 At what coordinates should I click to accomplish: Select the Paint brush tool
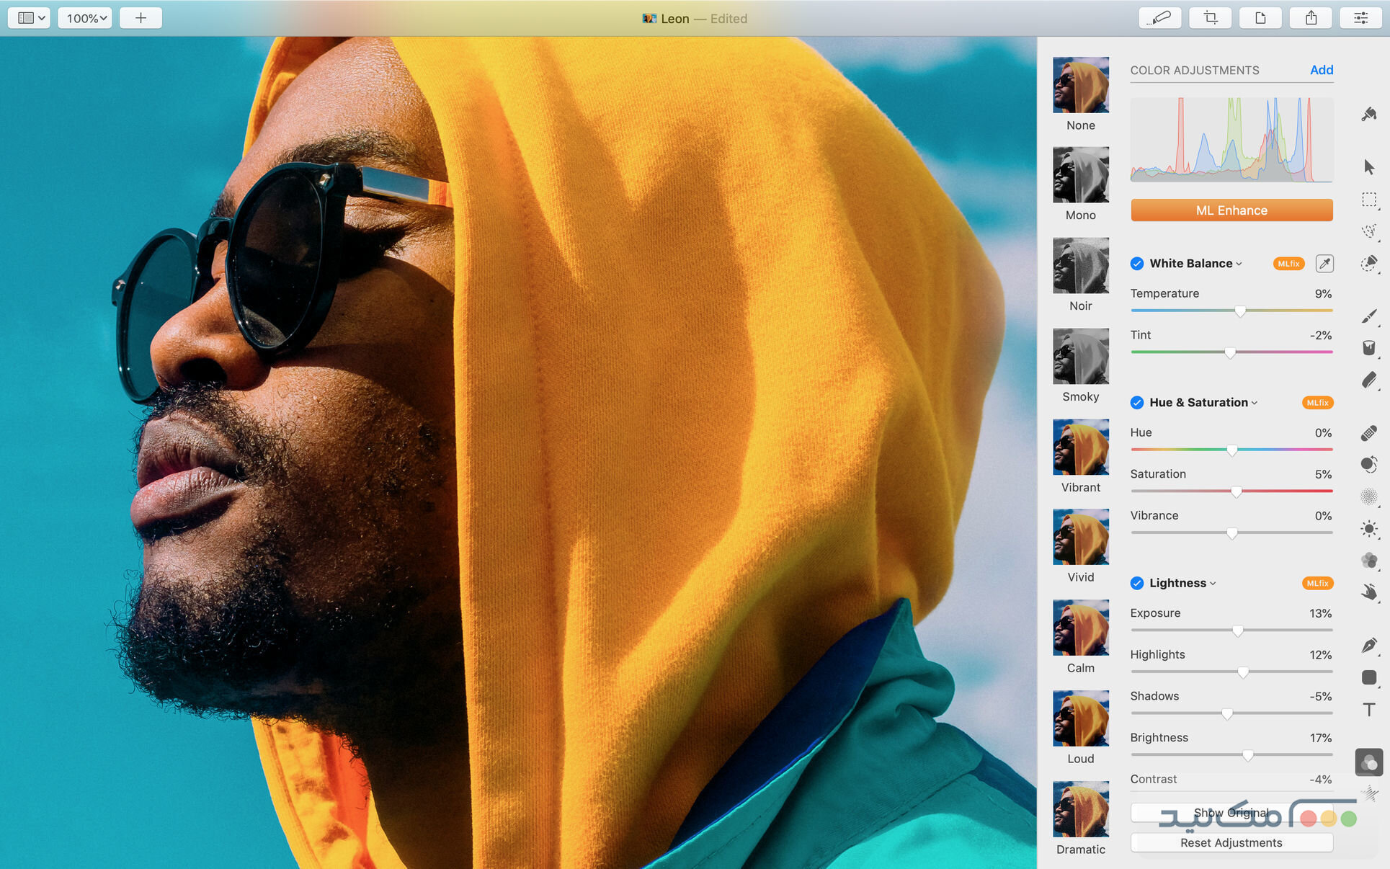(x=1368, y=316)
